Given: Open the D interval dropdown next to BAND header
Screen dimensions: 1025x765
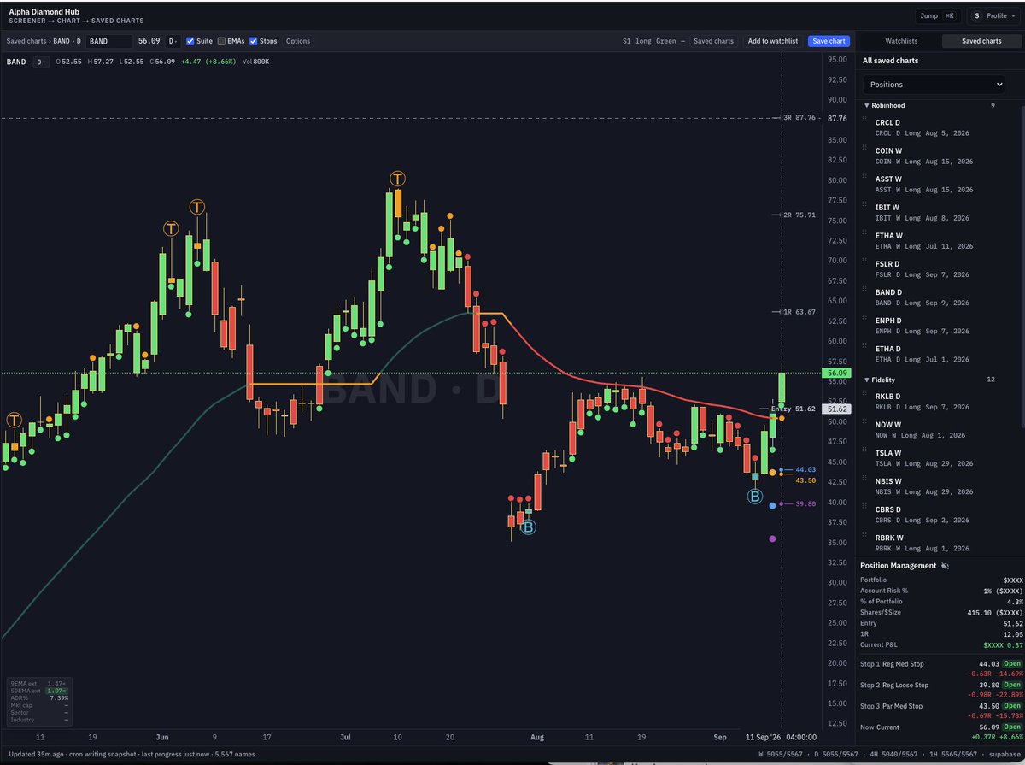Looking at the screenshot, I should pos(40,62).
